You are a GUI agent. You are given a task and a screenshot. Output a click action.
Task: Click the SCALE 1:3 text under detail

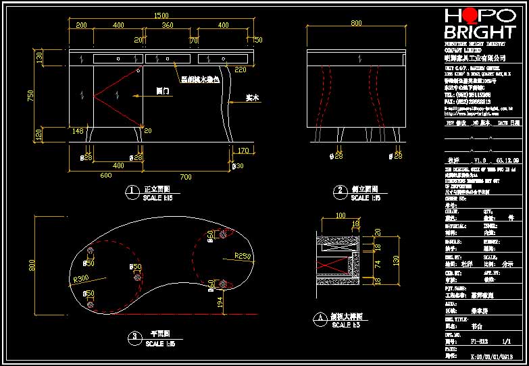[346, 325]
